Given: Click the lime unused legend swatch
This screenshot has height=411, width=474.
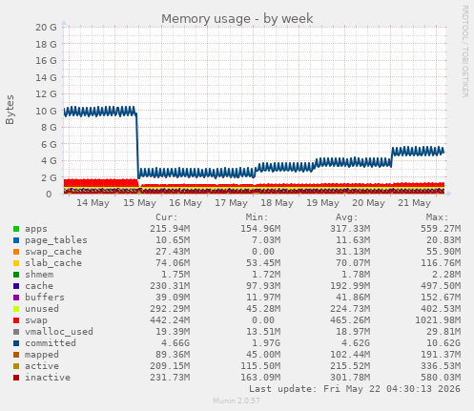Looking at the screenshot, I should tap(16, 309).
